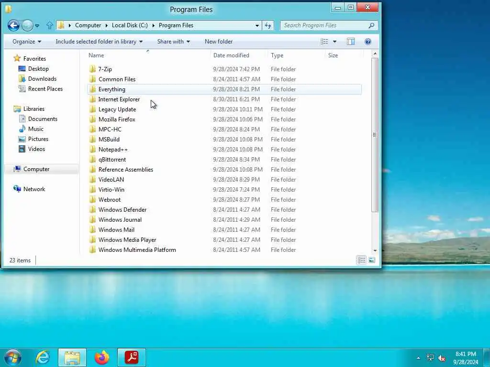The image size is (490, 367).
Task: Select the Legacy Update folder
Action: (117, 109)
